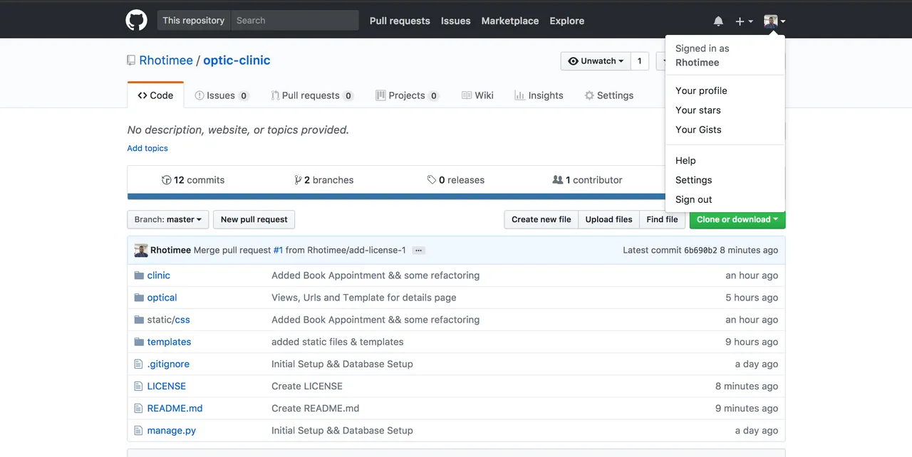Click the manage.py file icon
The image size is (912, 457).
tap(139, 430)
